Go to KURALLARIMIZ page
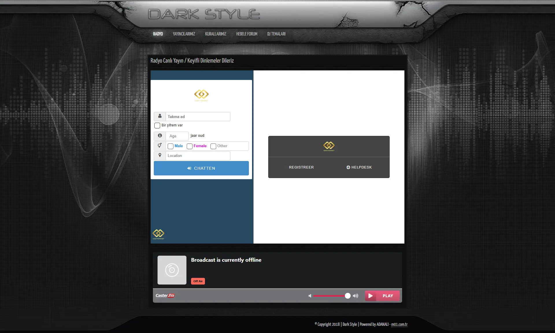Viewport: 555px width, 333px height. click(x=216, y=34)
